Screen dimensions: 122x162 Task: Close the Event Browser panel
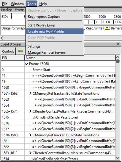coord(118,44)
